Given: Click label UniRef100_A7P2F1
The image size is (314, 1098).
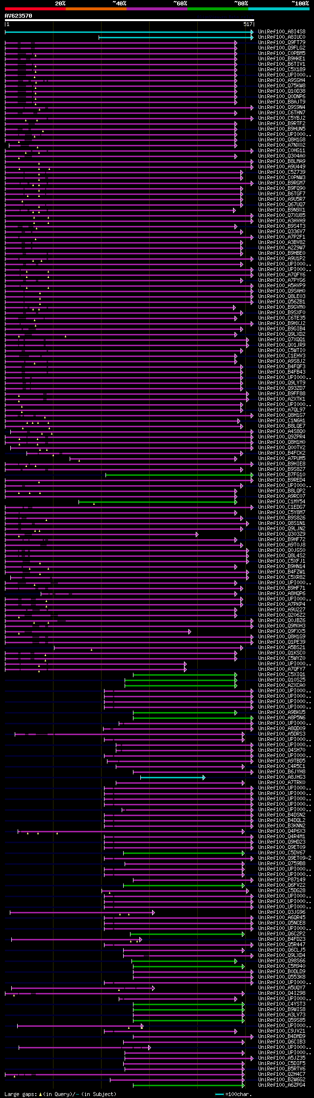Looking at the screenshot, I should click(282, 237).
